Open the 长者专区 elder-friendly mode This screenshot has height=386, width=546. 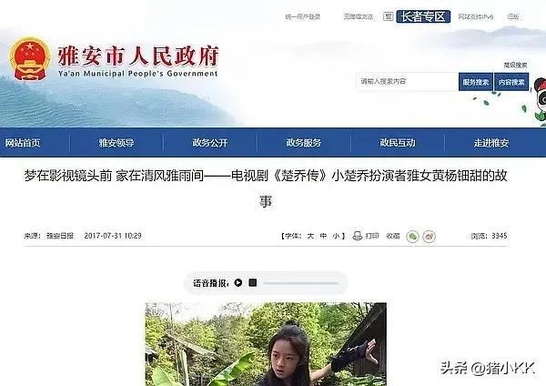click(x=423, y=16)
